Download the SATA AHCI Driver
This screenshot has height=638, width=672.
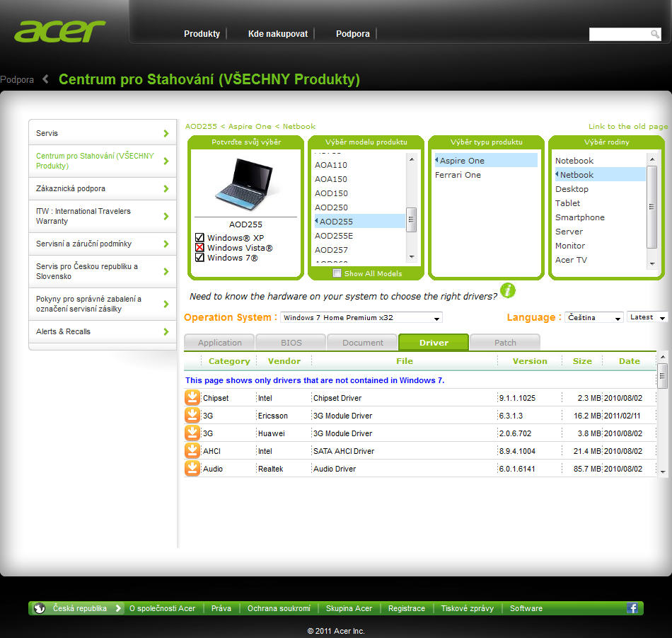(192, 450)
